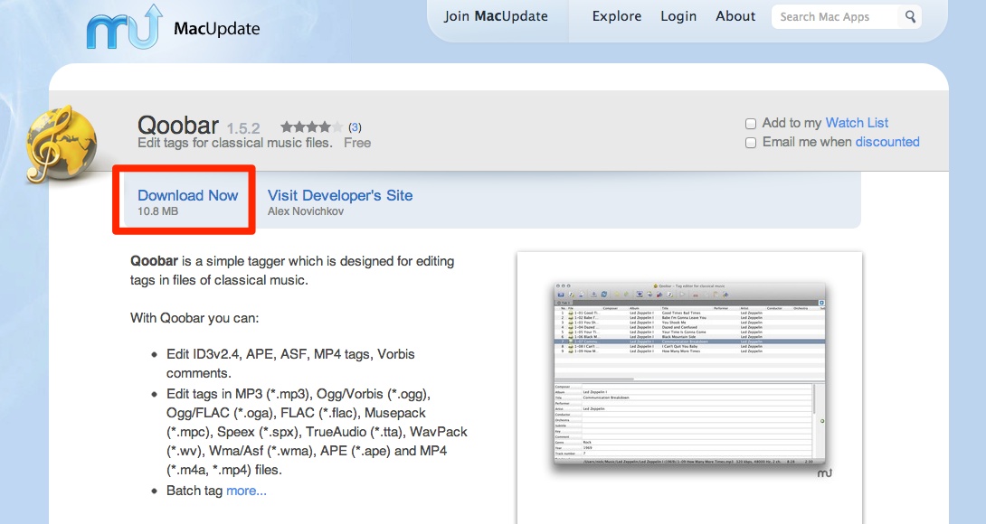The width and height of the screenshot is (986, 524).
Task: Click the MacUpdate wordmark text
Action: 217,29
